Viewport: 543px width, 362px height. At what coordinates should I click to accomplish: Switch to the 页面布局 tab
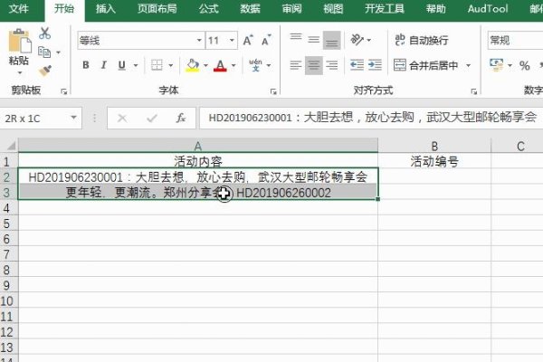[157, 8]
